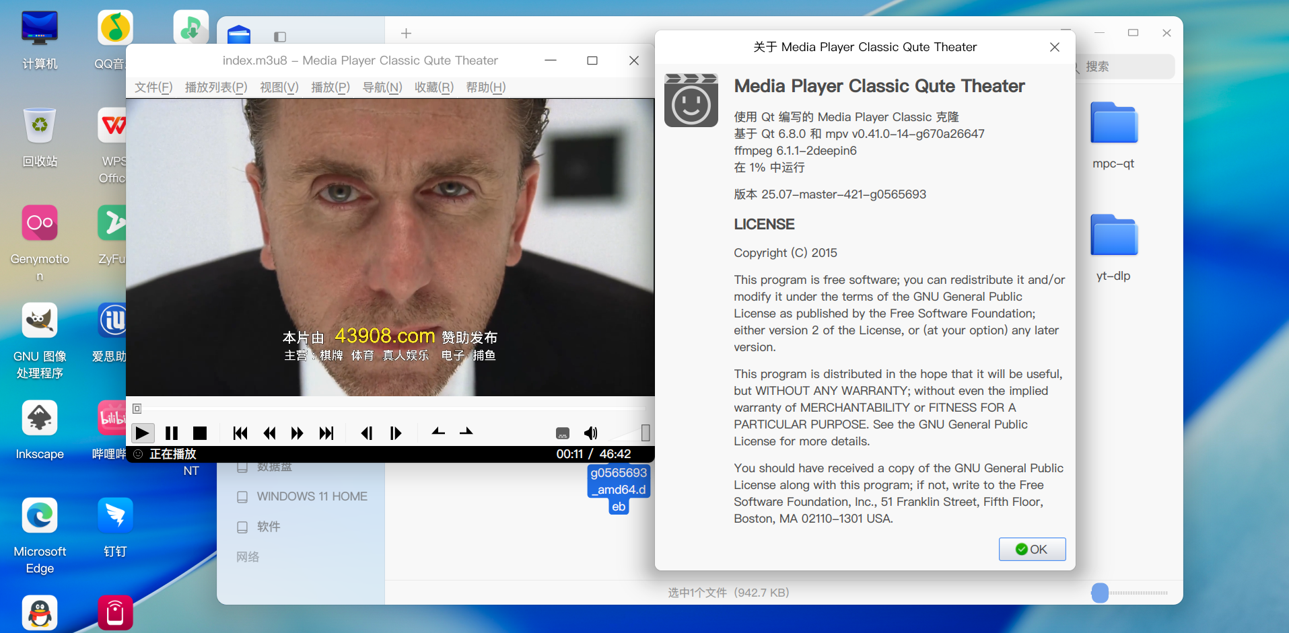This screenshot has height=633, width=1289.
Task: Select 软件 drive in file manager sidebar
Action: (x=259, y=527)
